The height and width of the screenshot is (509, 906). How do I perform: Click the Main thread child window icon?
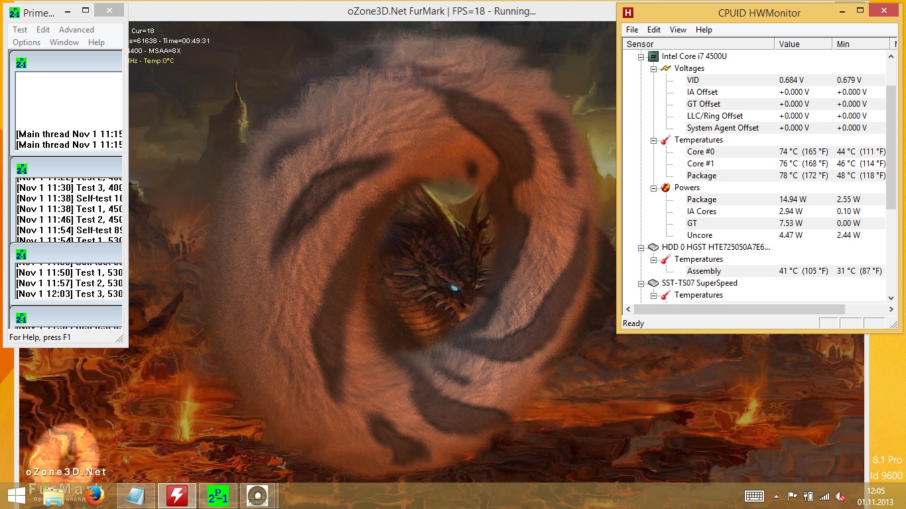(21, 63)
